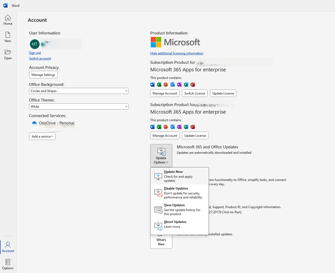Click the Microsoft 365 and Office Updates heading
The height and width of the screenshot is (273, 335).
point(207,147)
